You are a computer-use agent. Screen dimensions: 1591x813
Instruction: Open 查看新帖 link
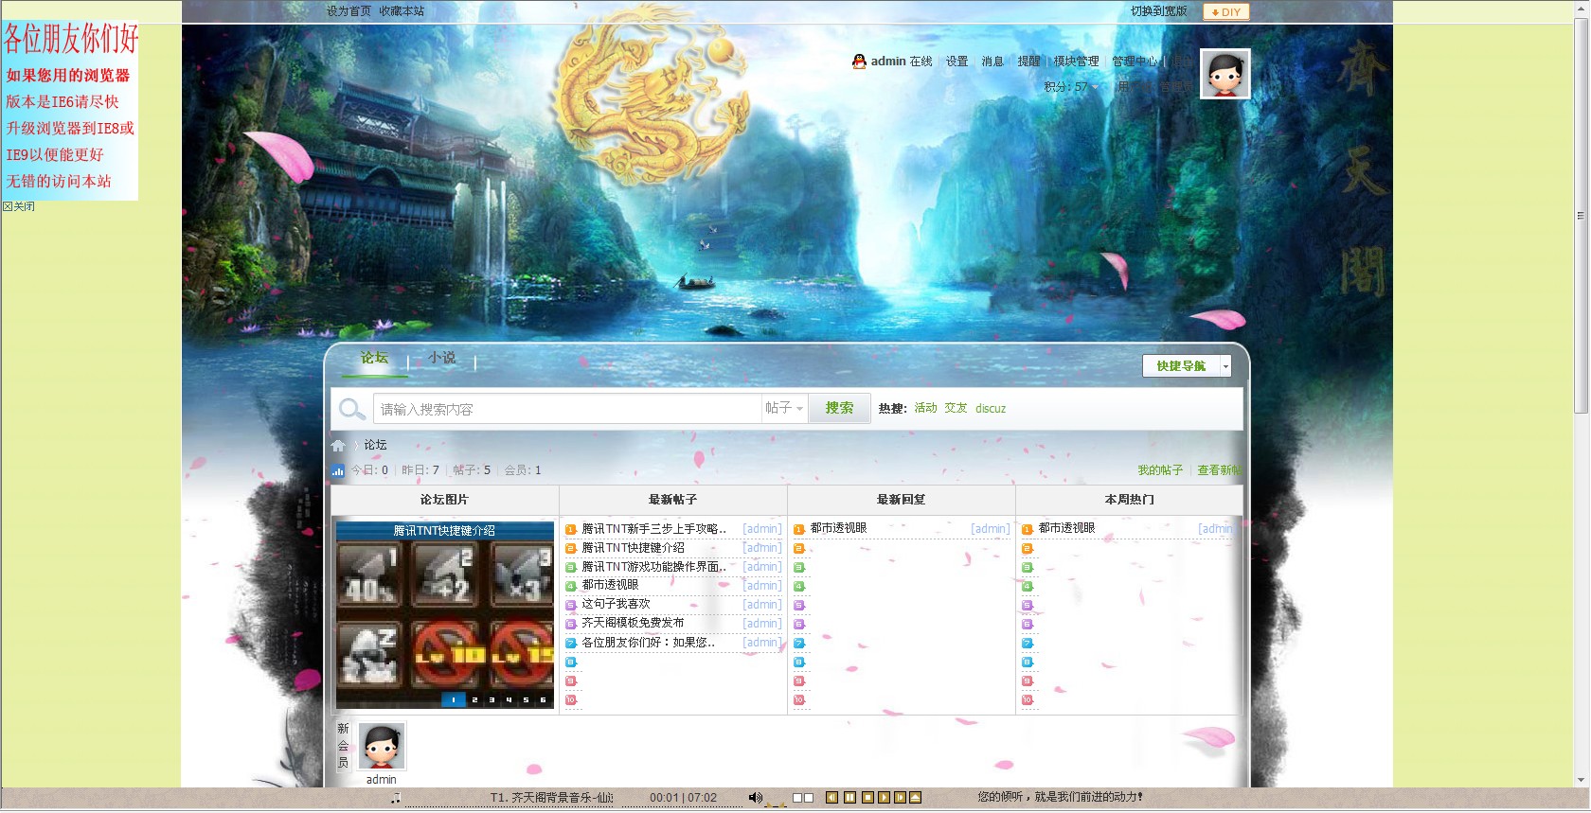[x=1219, y=470]
